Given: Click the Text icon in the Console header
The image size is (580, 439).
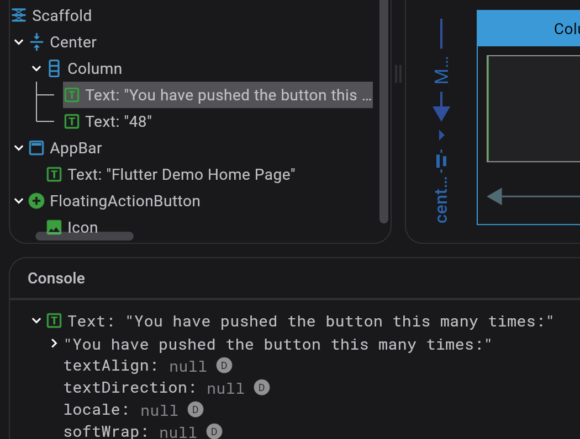Looking at the screenshot, I should click(x=54, y=321).
